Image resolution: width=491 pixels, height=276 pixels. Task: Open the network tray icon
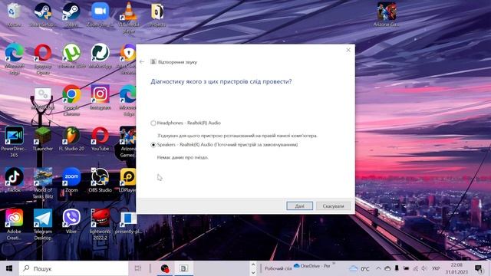point(415,268)
